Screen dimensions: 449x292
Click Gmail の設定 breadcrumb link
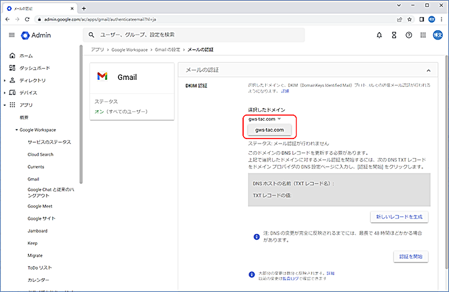point(168,50)
